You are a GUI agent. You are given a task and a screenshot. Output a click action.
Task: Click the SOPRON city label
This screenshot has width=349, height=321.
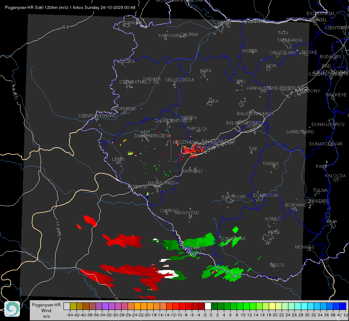(132, 23)
